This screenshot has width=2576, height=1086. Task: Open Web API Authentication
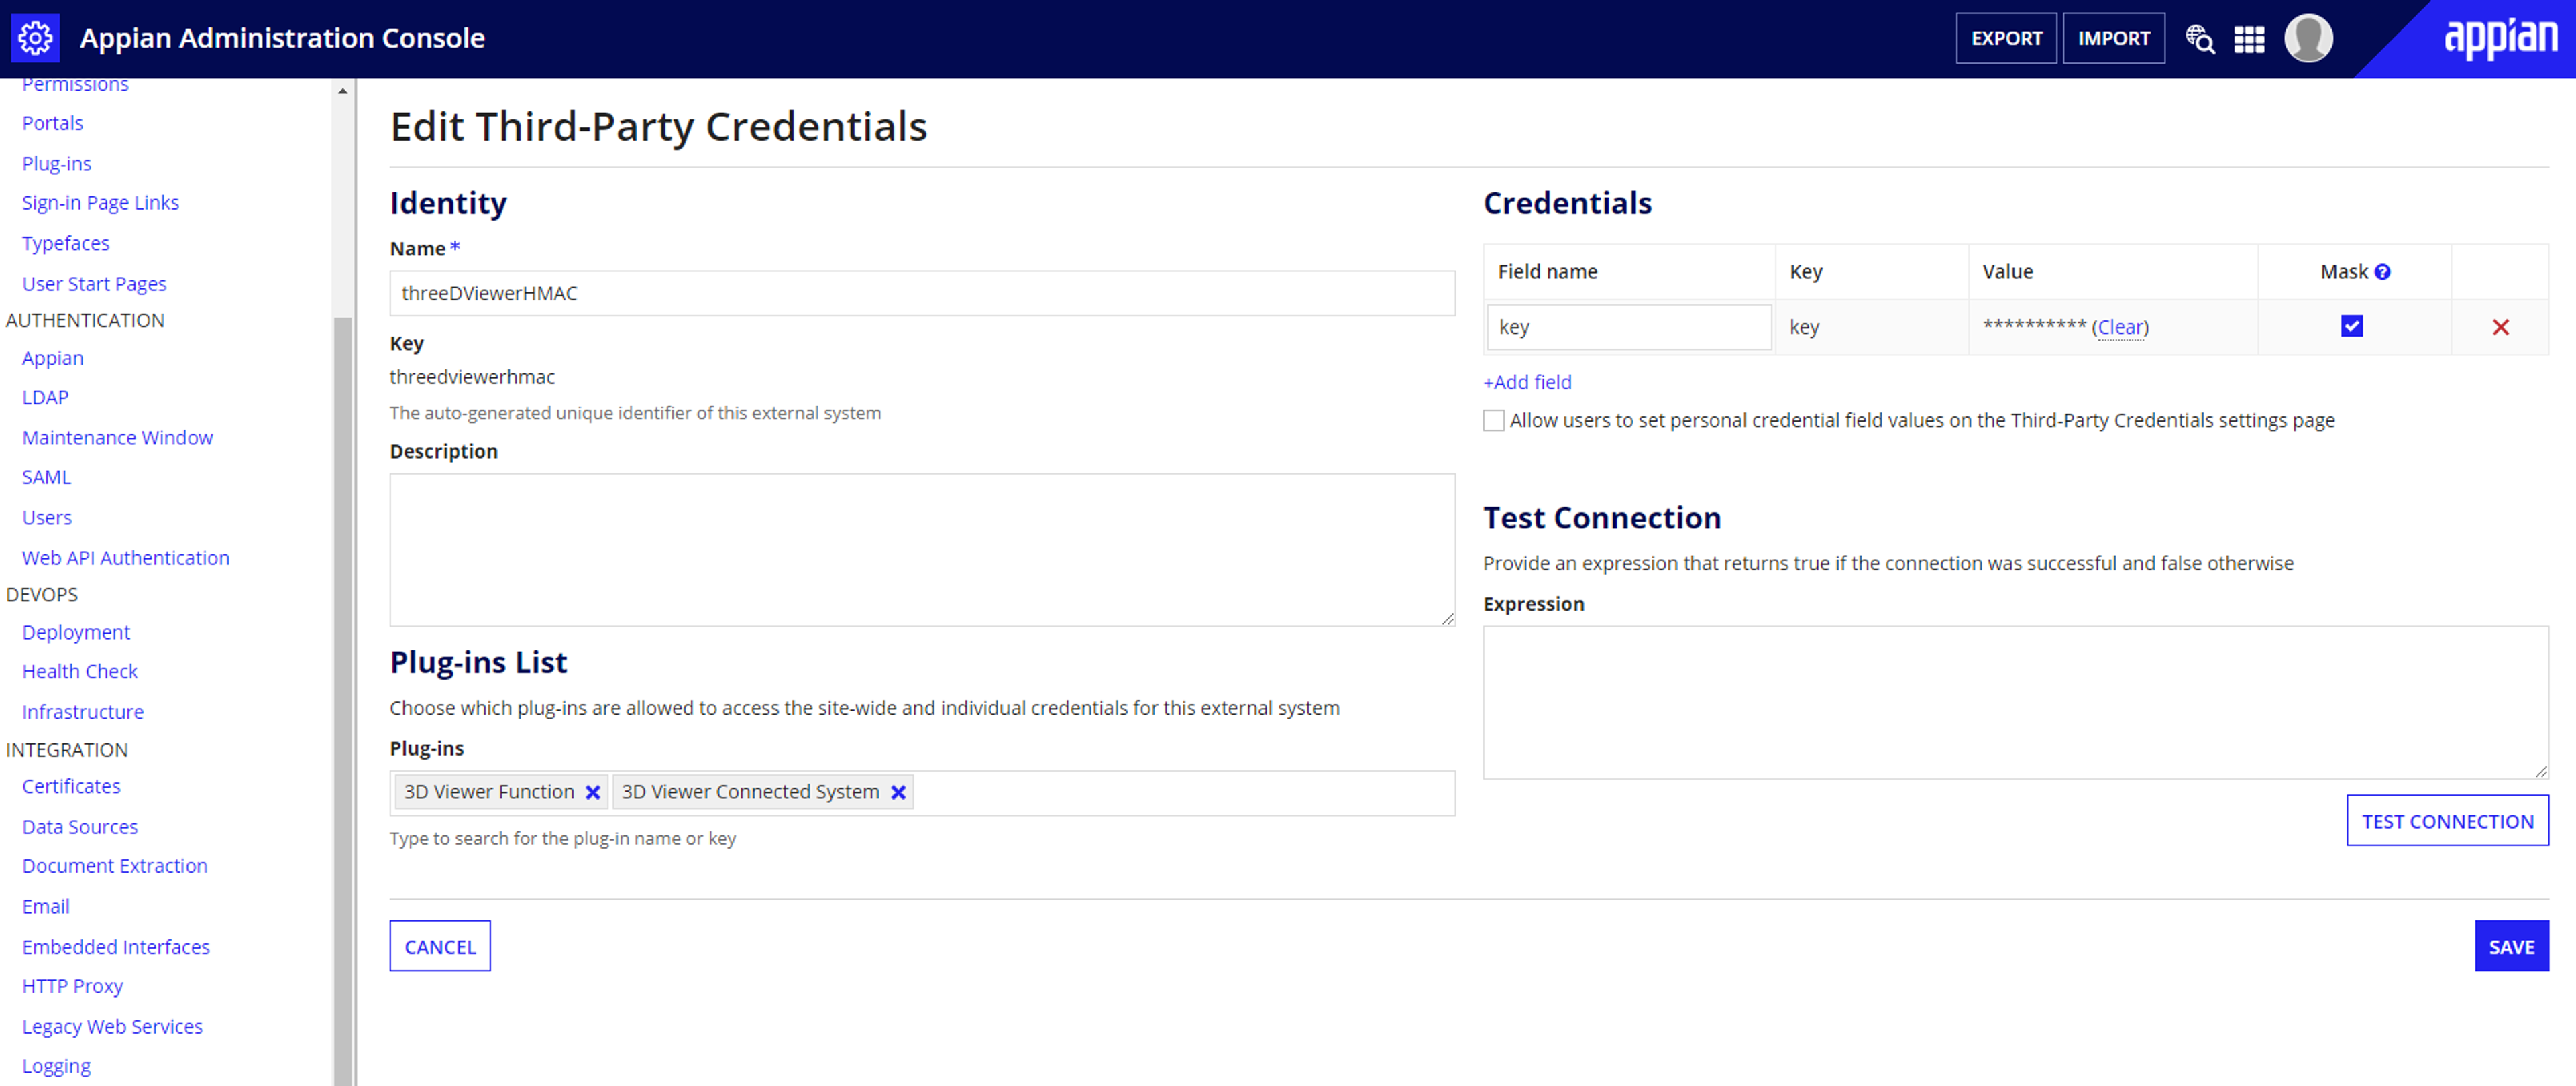(126, 558)
